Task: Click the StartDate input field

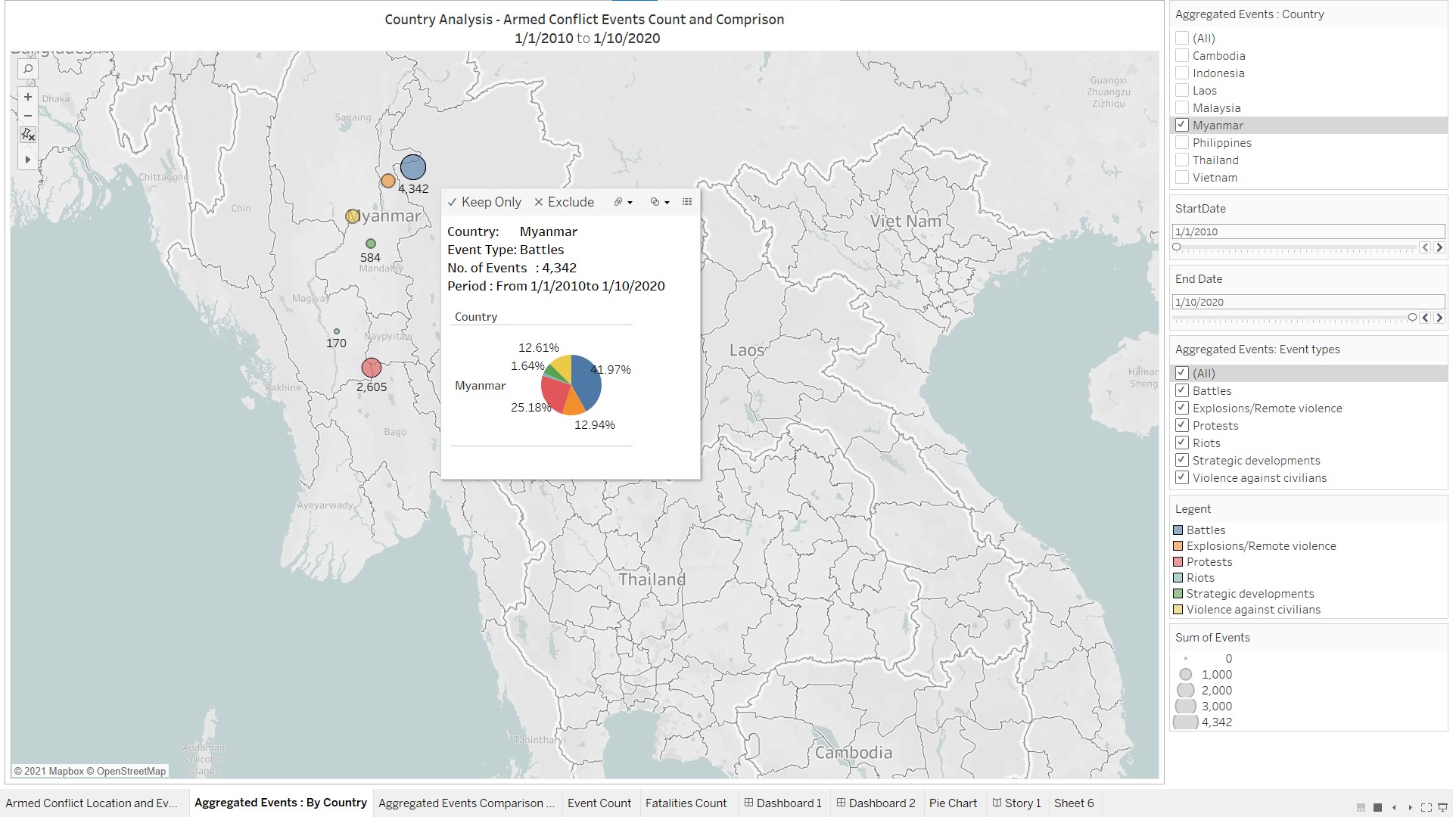Action: (1308, 231)
